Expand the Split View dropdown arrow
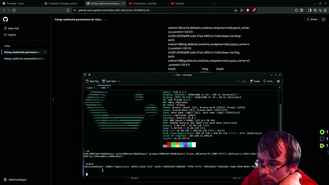The width and height of the screenshot is (329, 185). pos(119,81)
